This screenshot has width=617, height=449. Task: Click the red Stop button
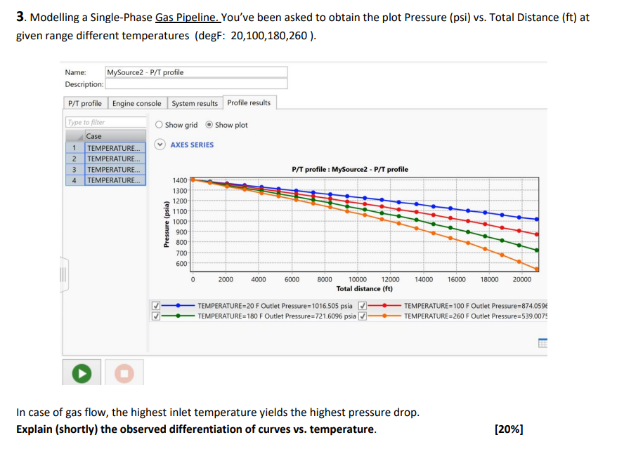[124, 373]
